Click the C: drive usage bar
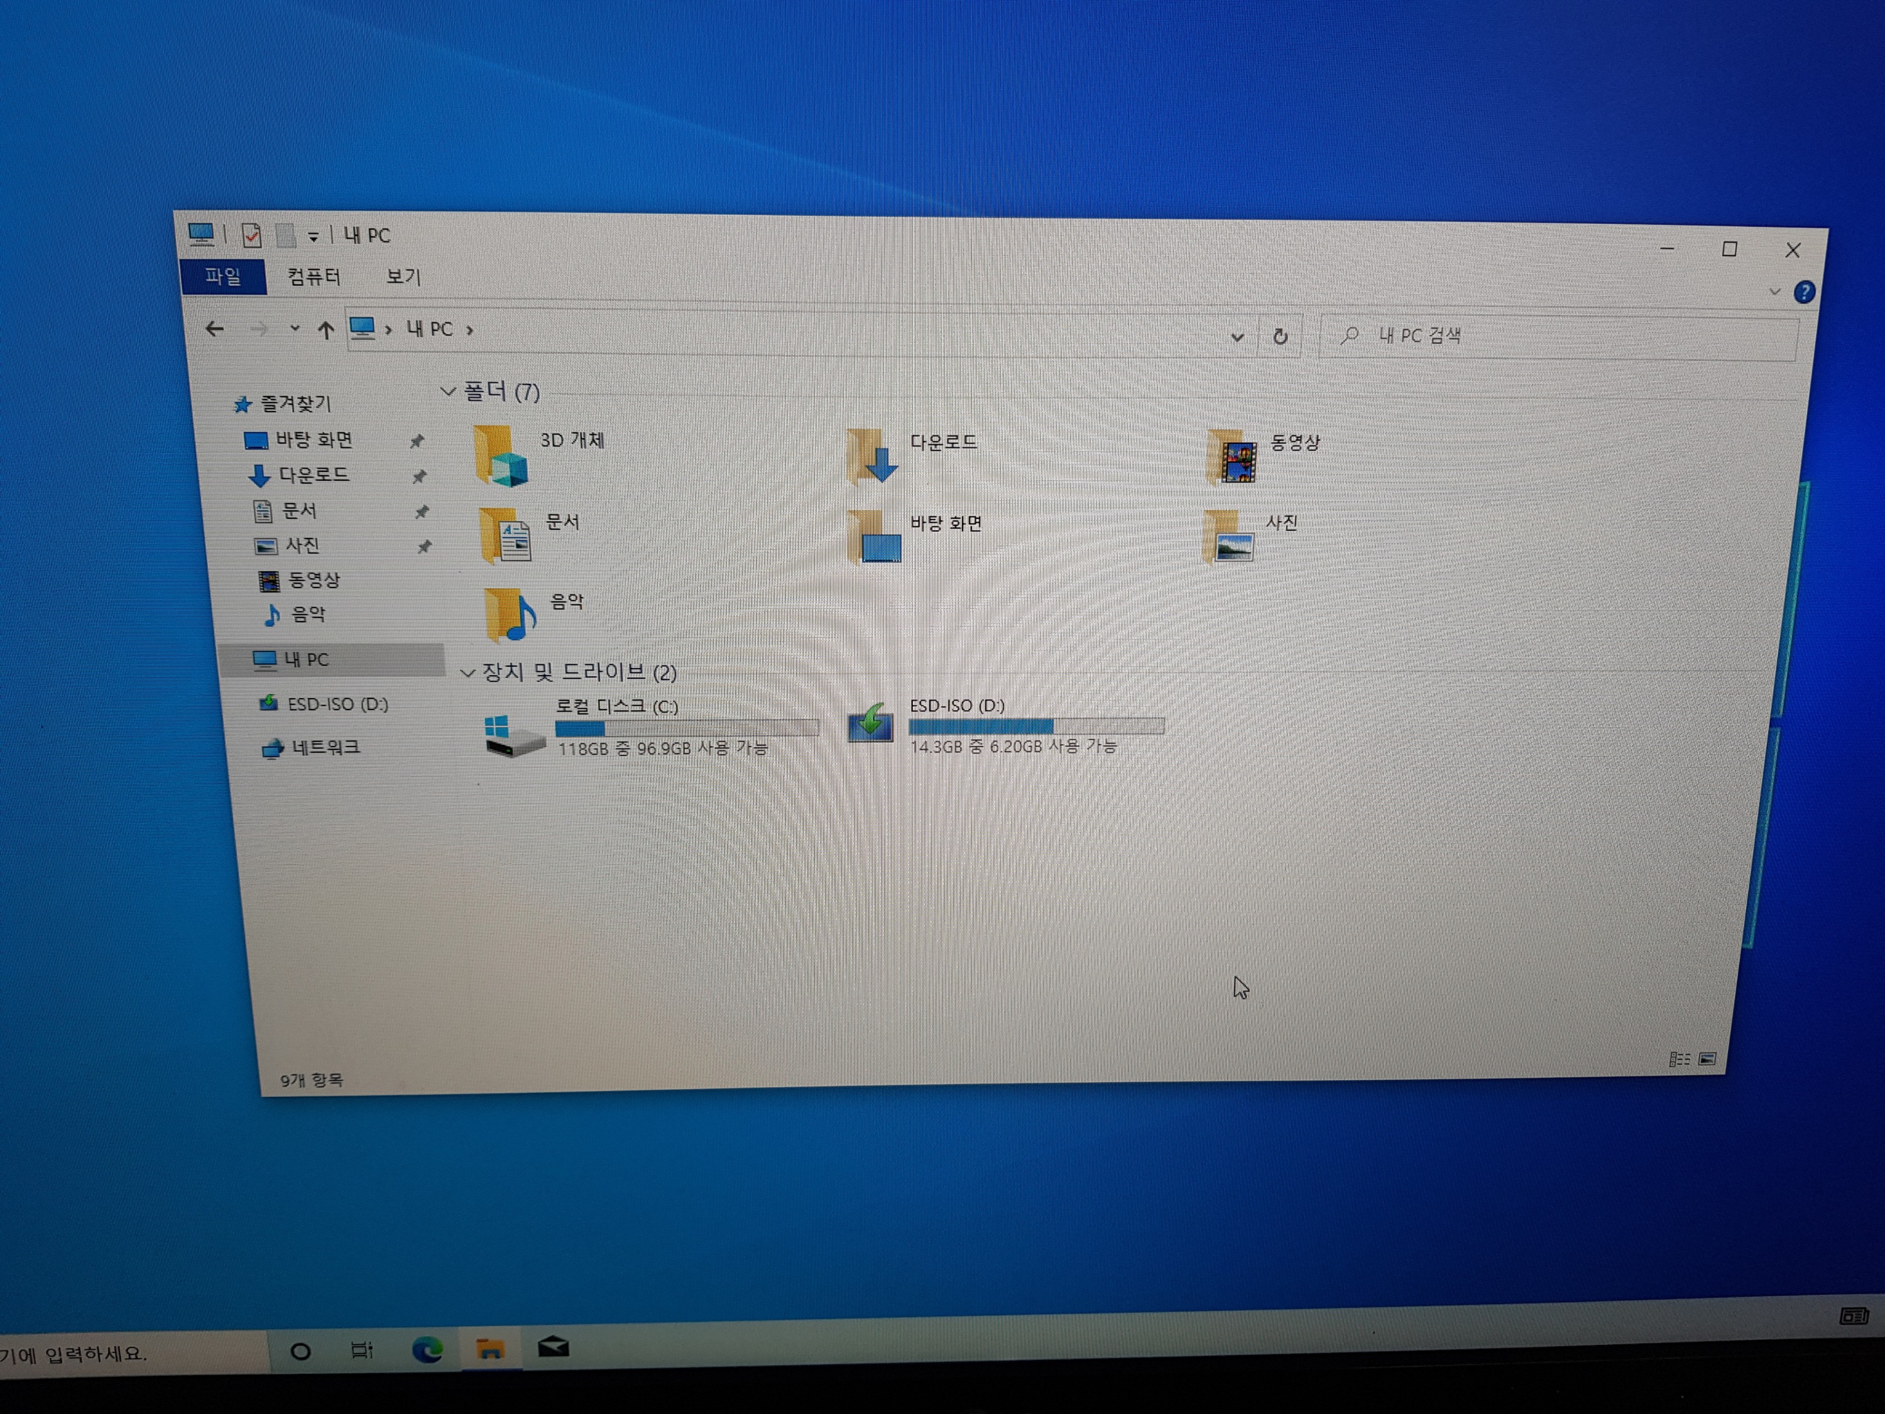Screen dimensions: 1885x1414 click(686, 728)
